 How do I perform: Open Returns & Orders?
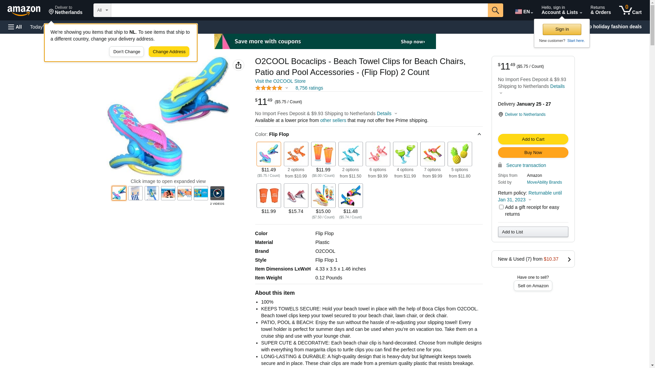(600, 10)
